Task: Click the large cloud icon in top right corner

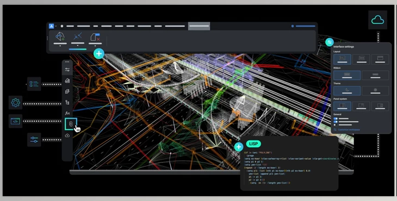Action: [x=377, y=20]
